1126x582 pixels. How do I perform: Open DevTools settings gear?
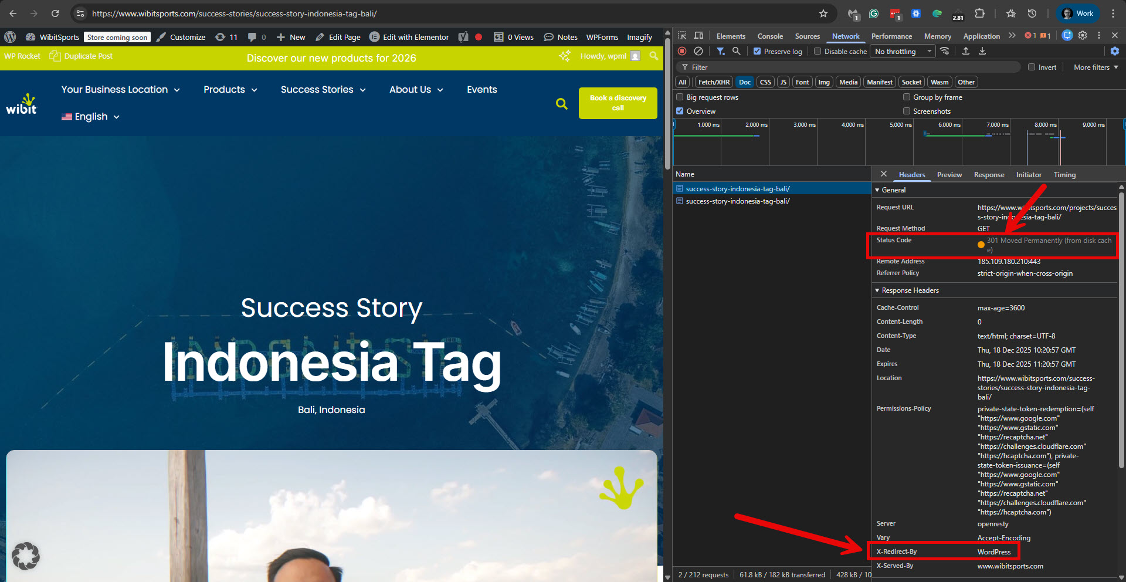pyautogui.click(x=1083, y=36)
